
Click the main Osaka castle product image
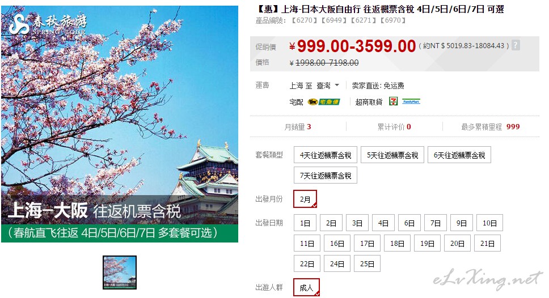[120, 124]
